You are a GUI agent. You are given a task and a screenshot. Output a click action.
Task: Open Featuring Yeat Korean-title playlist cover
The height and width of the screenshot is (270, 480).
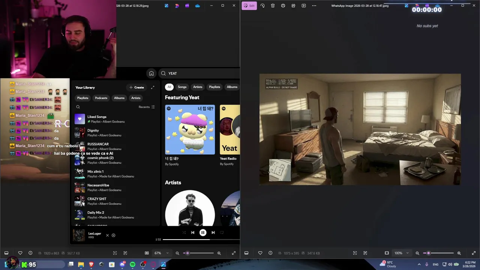pyautogui.click(x=190, y=130)
